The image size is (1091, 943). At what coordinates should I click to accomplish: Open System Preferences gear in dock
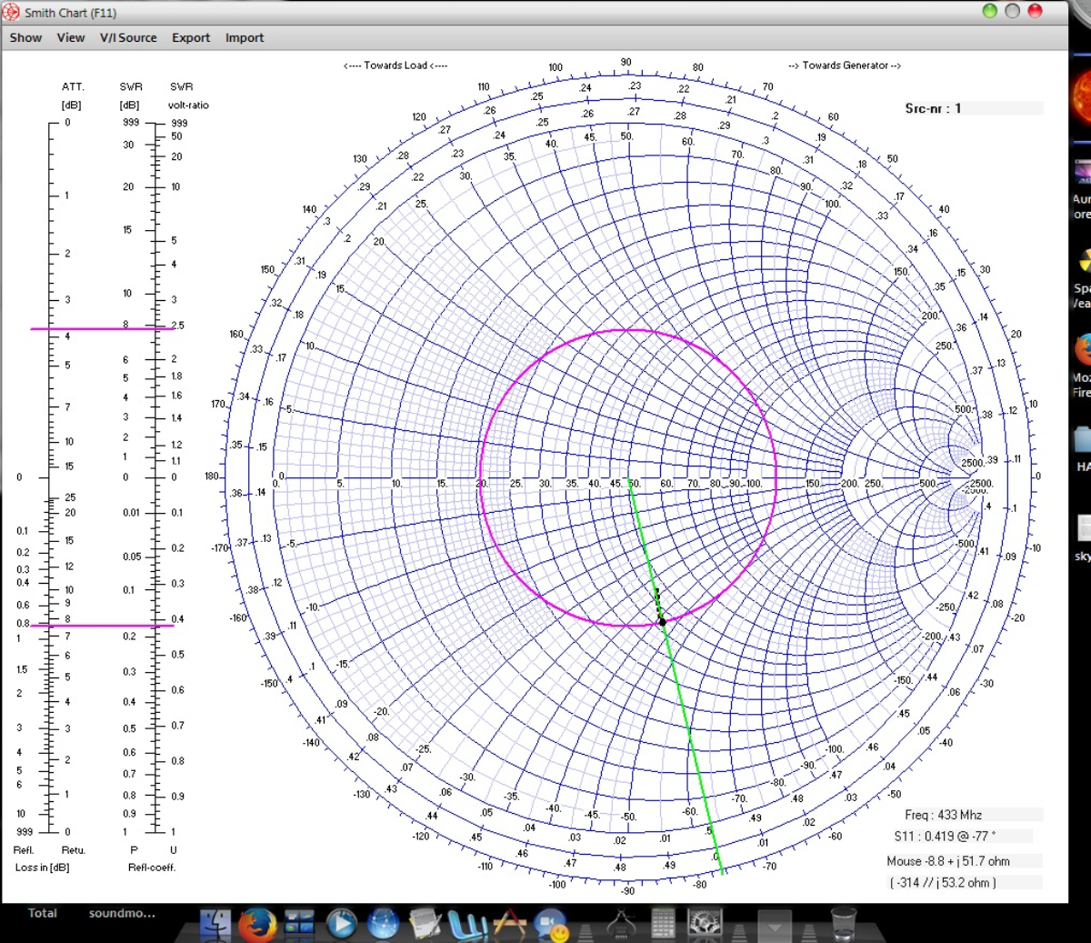tap(705, 924)
